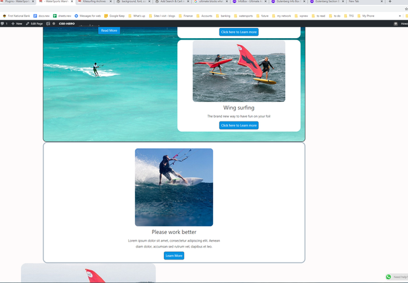Close the New Tab tab
408x283 pixels.
[382, 1]
